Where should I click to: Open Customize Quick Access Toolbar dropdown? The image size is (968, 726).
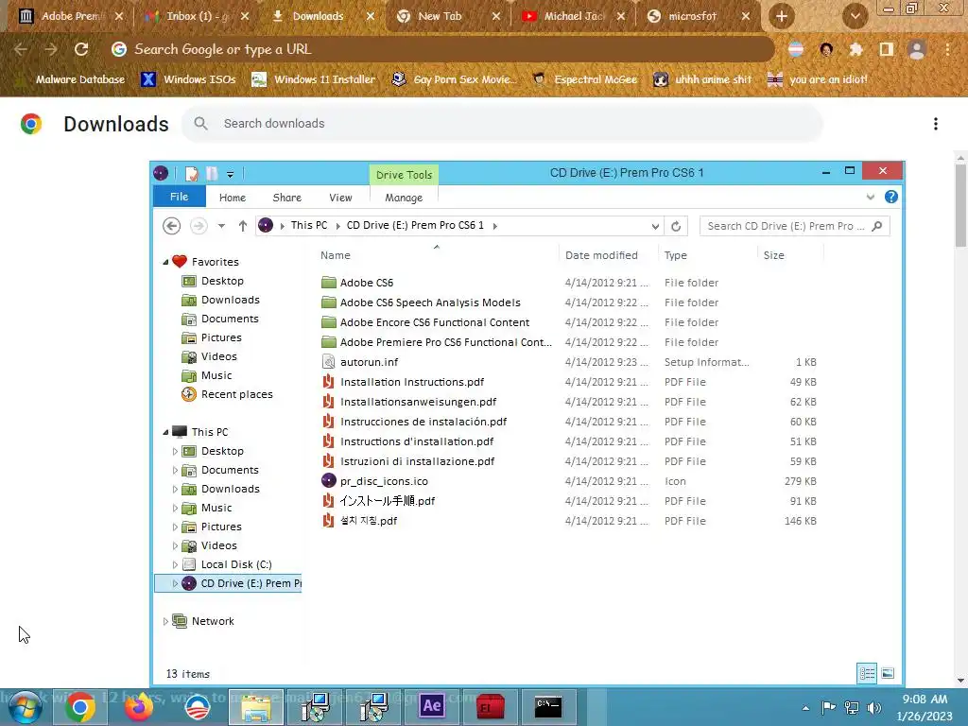(230, 175)
